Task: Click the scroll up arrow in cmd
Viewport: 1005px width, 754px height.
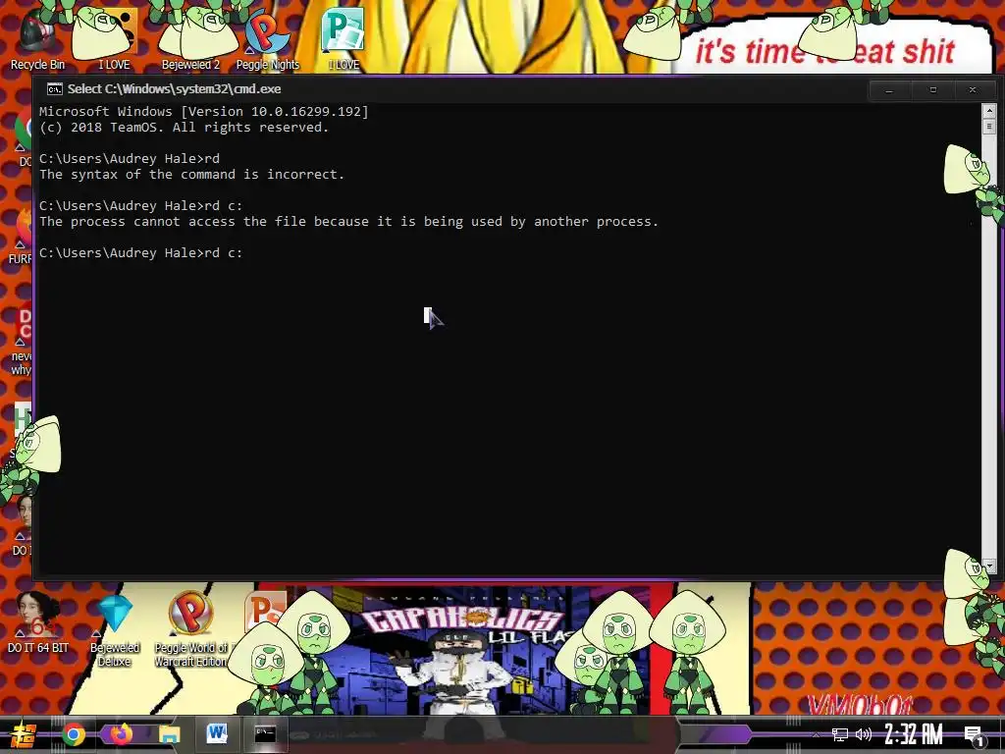Action: (x=989, y=111)
